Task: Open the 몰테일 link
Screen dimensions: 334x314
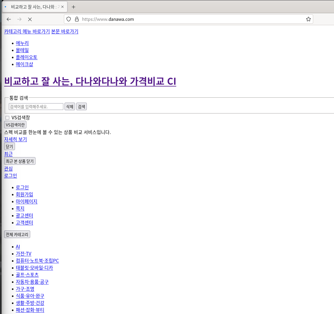Action: click(x=22, y=50)
